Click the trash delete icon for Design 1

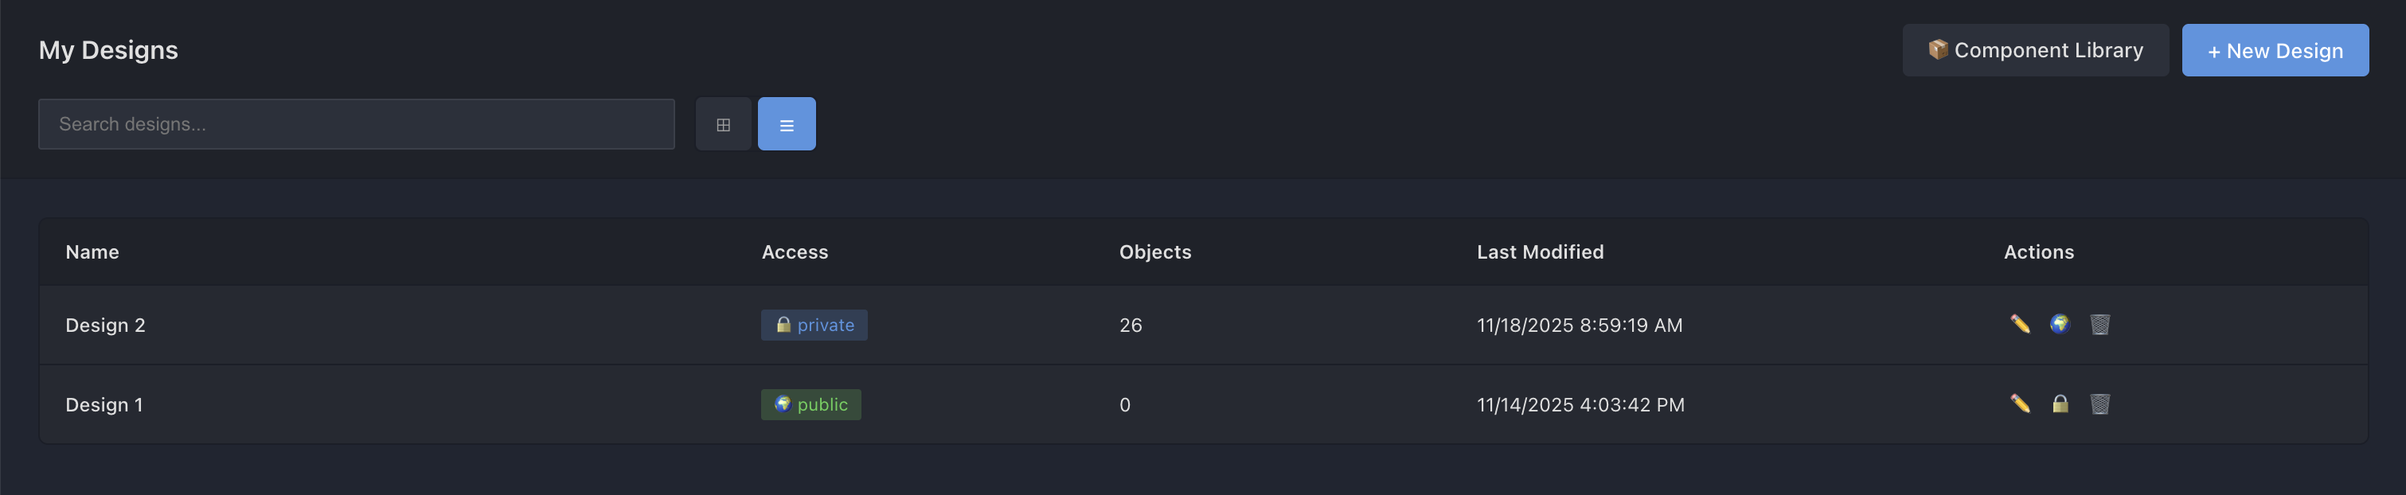[x=2099, y=403]
